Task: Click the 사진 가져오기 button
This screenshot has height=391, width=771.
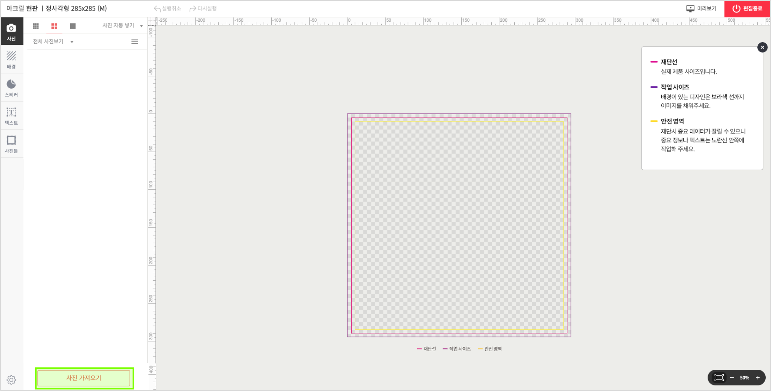Action: (84, 378)
